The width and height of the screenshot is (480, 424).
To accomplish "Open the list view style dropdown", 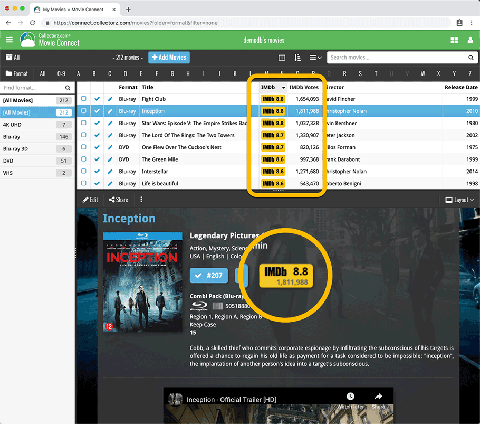I will pos(315,58).
